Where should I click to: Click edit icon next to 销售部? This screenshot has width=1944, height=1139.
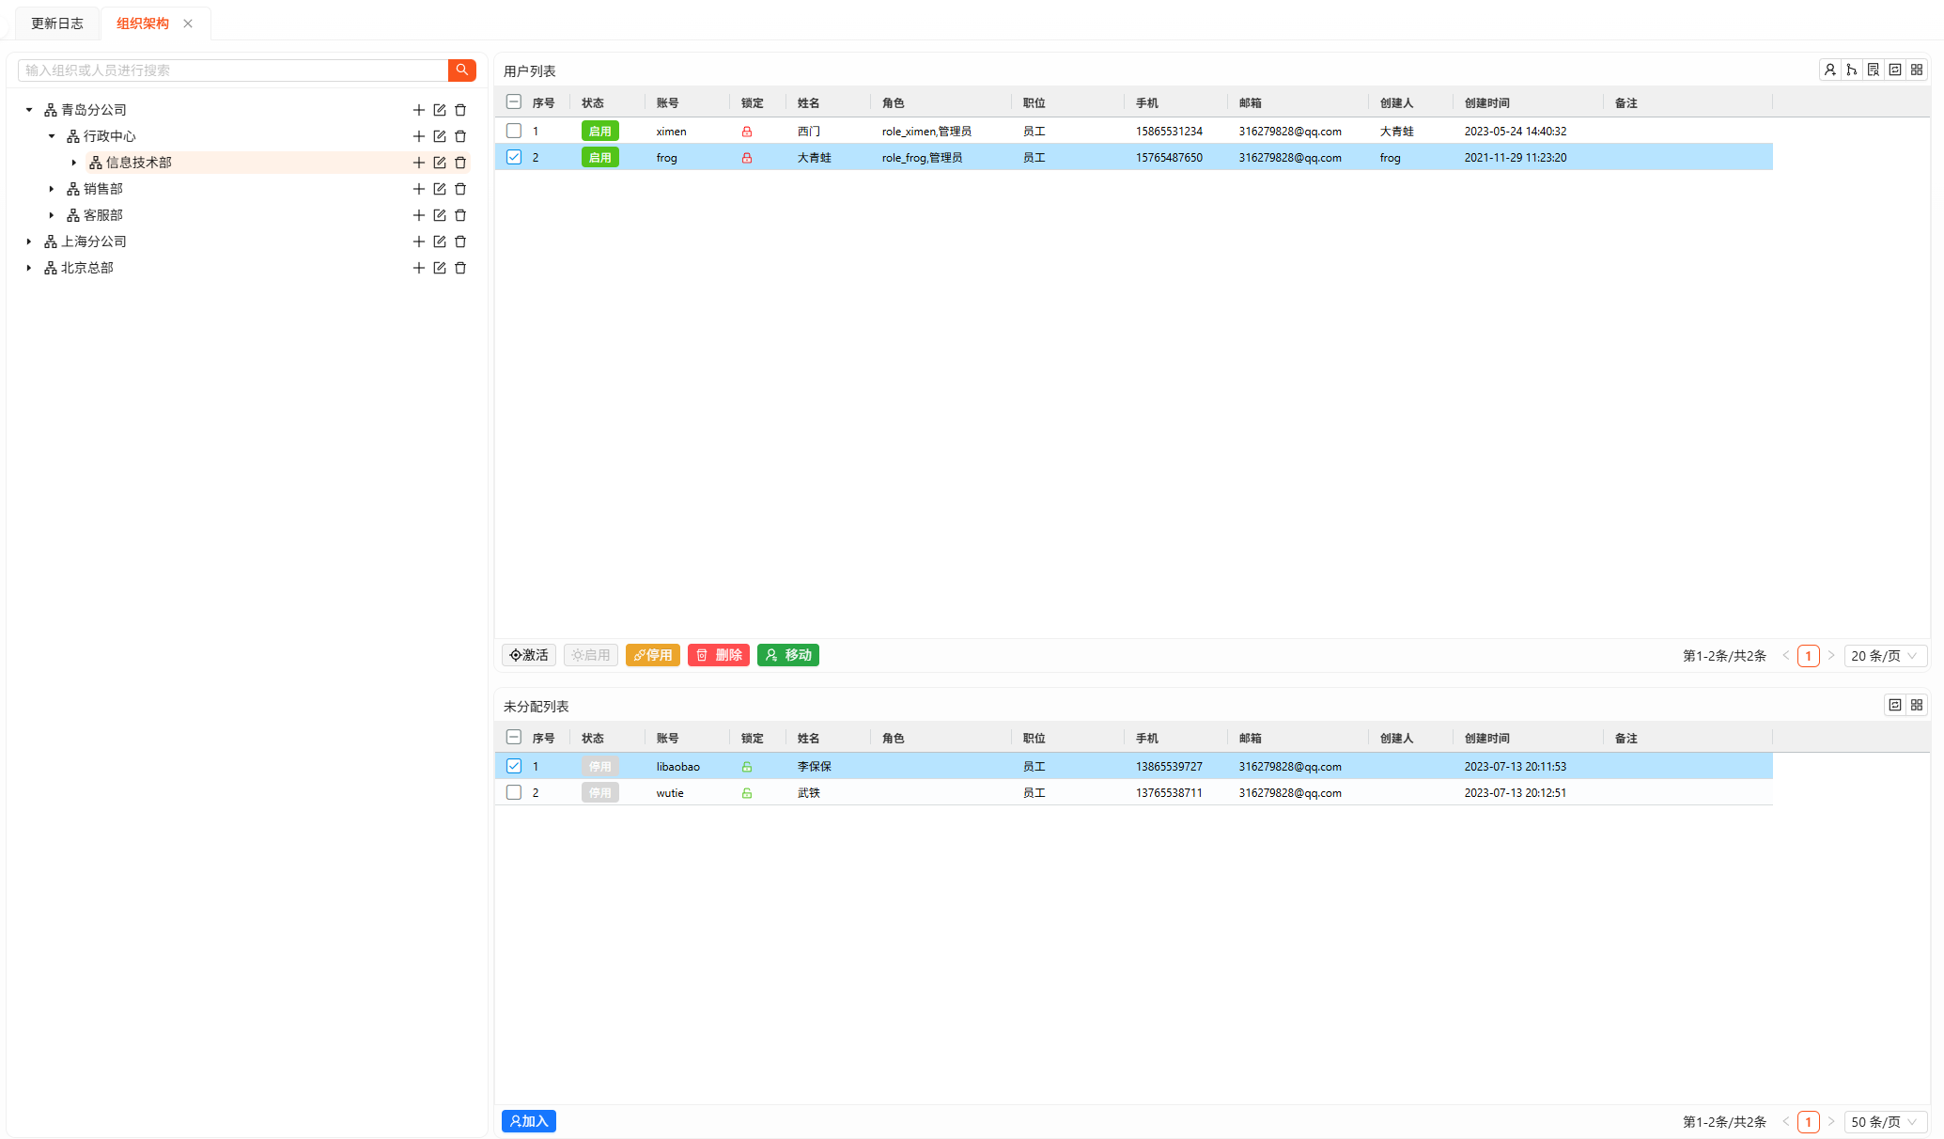(440, 189)
